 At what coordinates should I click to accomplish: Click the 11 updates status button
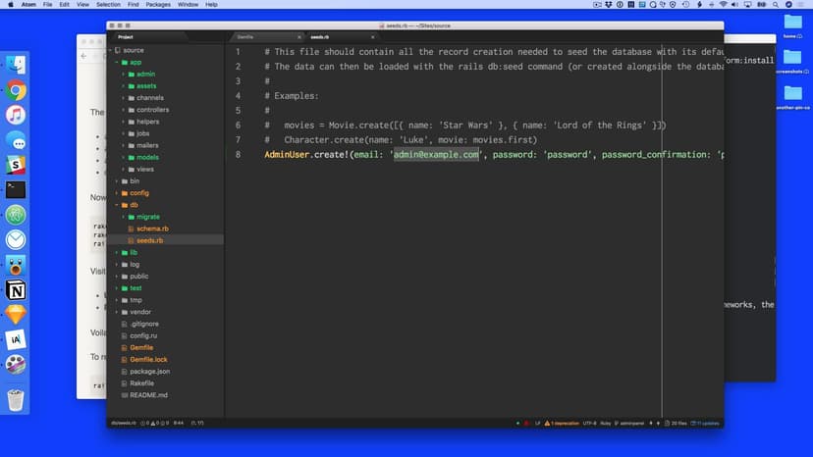point(705,423)
